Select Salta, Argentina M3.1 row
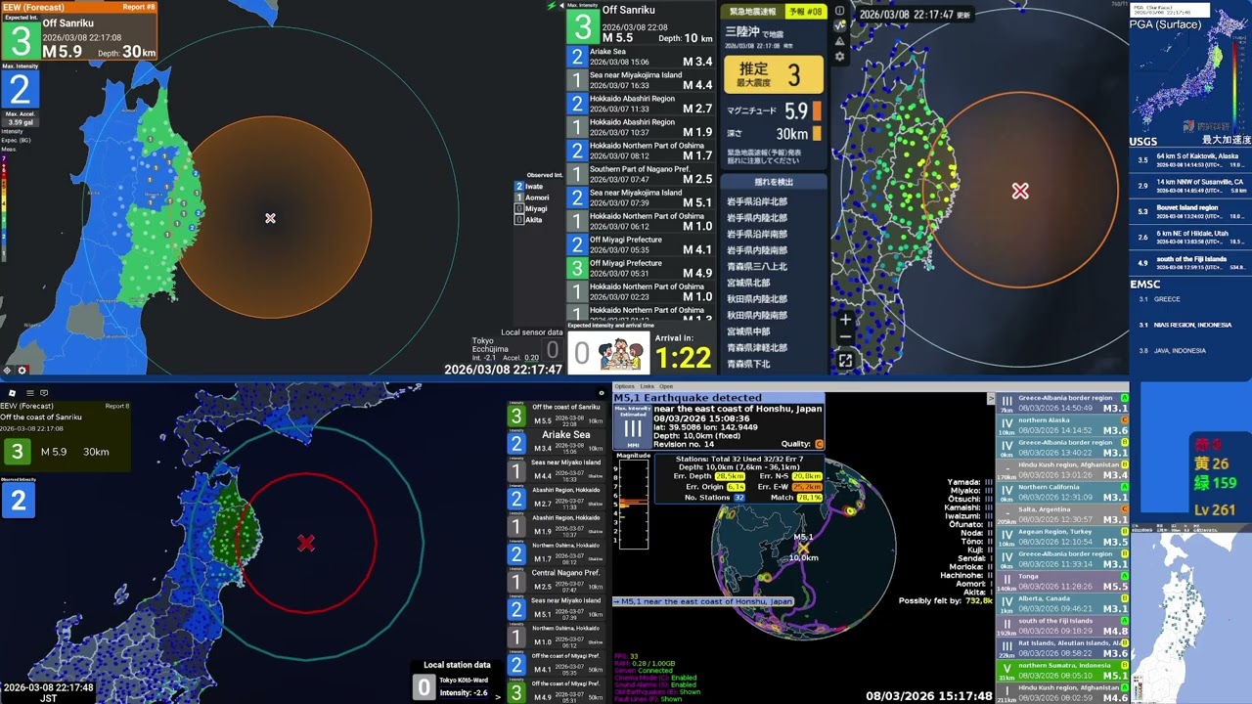 tap(1063, 514)
